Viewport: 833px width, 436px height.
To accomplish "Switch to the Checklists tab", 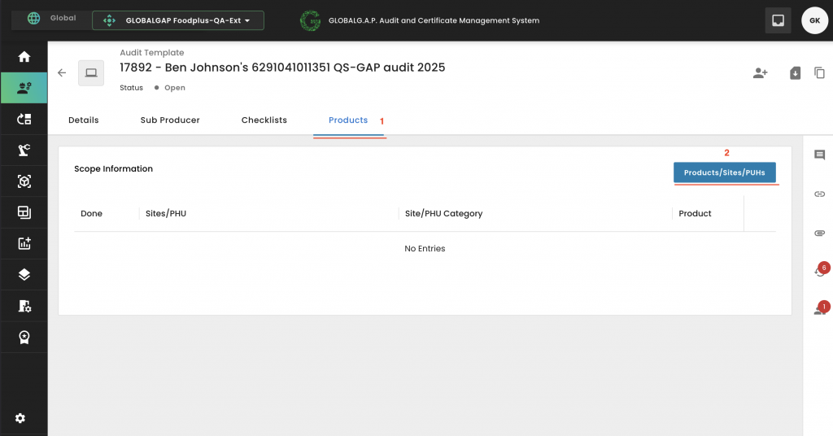I will click(x=264, y=120).
